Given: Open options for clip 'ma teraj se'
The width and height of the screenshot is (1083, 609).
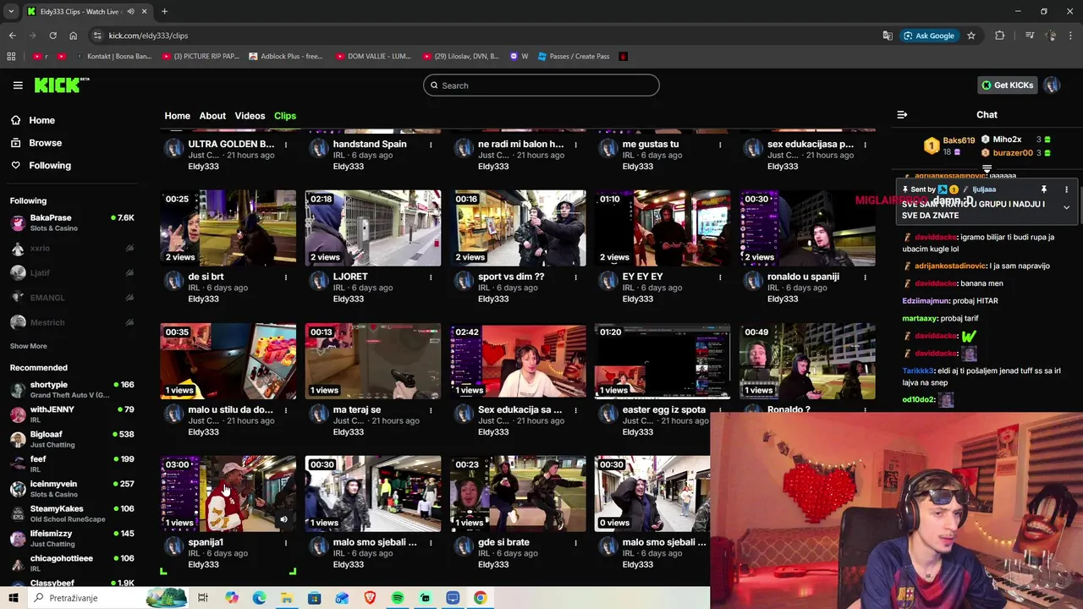Looking at the screenshot, I should click(x=431, y=410).
